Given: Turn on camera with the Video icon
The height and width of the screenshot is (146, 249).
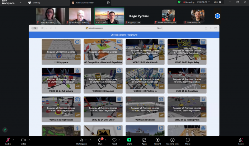Looking at the screenshot, I should click(x=23, y=140).
